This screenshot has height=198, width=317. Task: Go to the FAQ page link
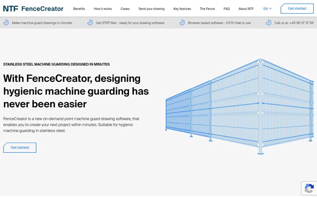pos(226,9)
